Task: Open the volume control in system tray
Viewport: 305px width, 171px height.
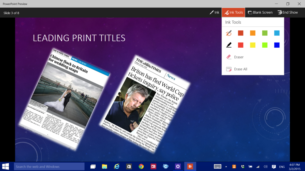Action: coord(266,166)
